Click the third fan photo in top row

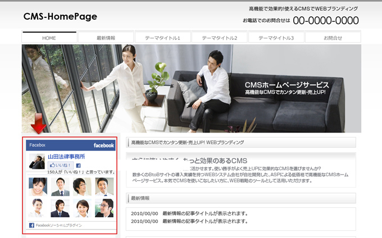[82, 186]
